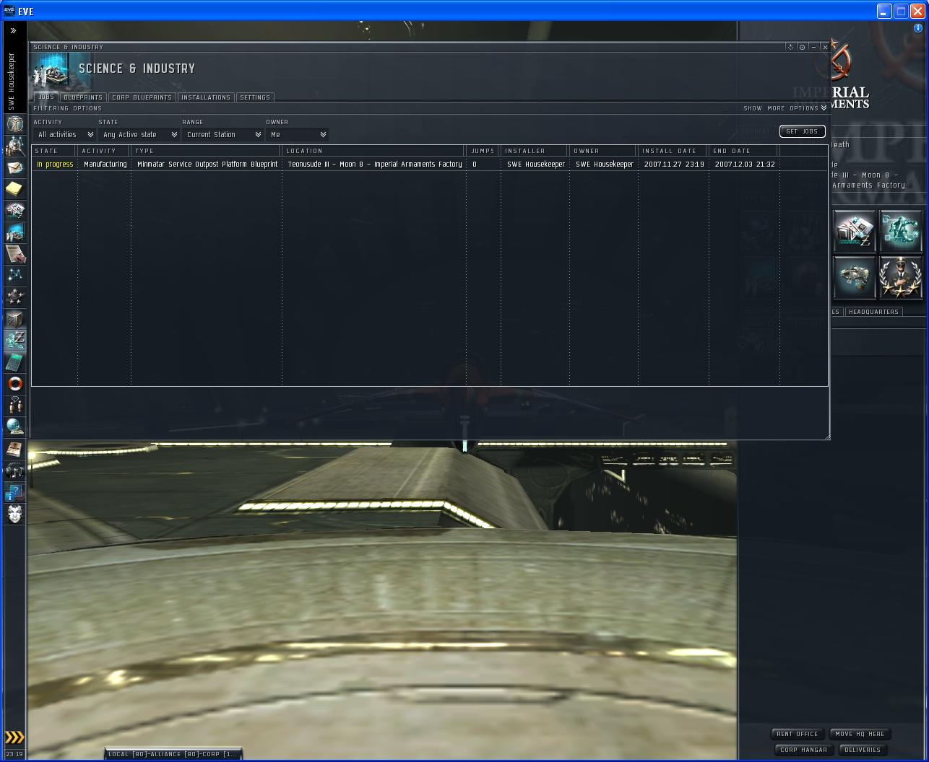Click the pale face icon in sidebar
The image size is (929, 762).
click(15, 514)
